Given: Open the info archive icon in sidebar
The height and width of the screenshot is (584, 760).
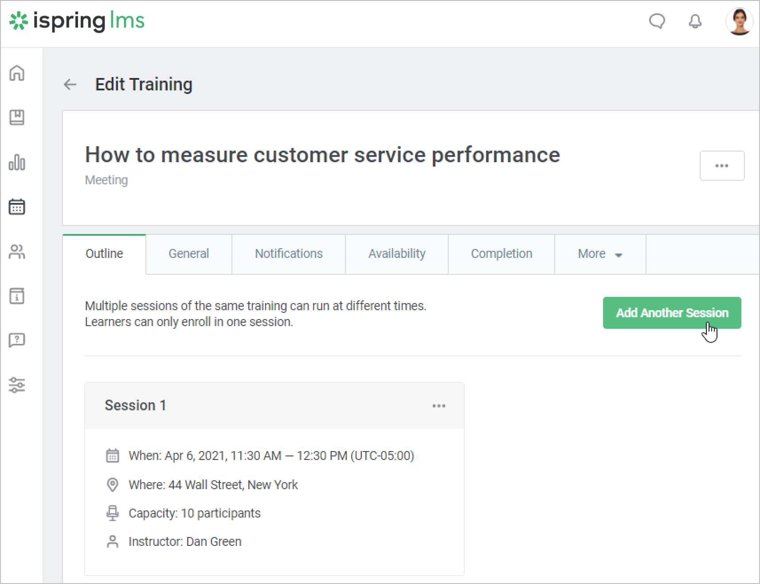Looking at the screenshot, I should pos(17,296).
